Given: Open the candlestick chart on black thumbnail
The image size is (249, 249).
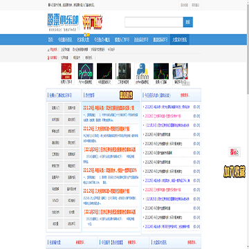Looking at the screenshot, I should (104, 71).
